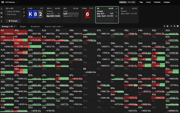
Task: Select Raise 50% (12.2) in flop BB panel
Action: coord(71,16)
